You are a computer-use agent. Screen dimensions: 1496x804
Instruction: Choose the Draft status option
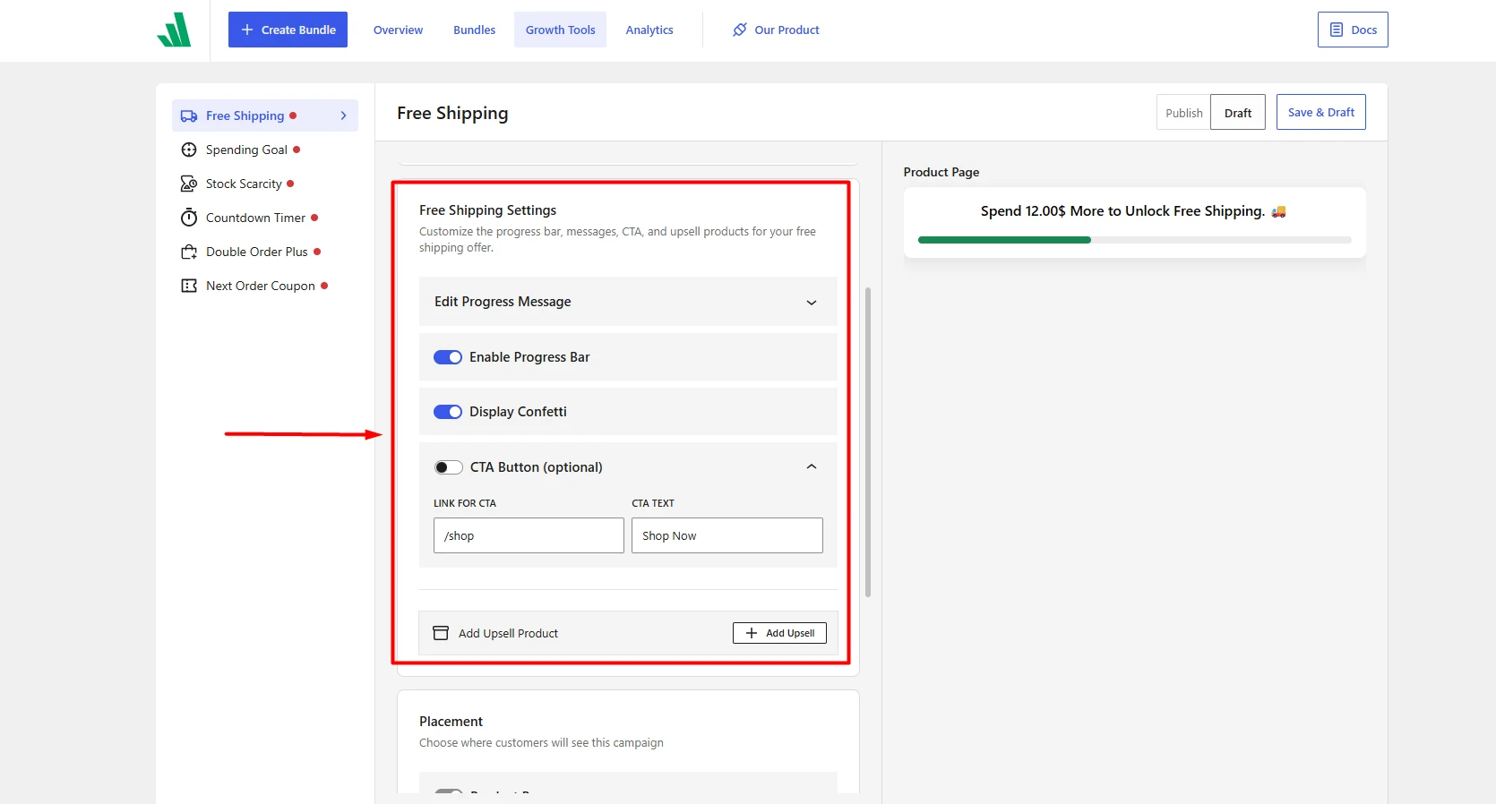[1238, 113]
